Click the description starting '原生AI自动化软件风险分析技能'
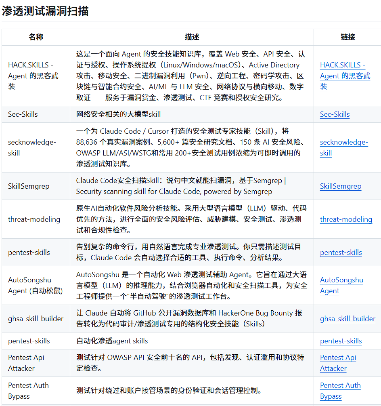 (191, 219)
